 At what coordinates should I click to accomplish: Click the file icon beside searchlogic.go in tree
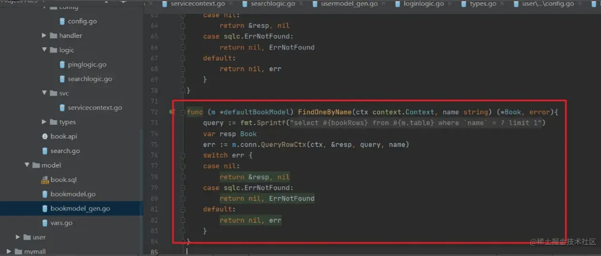tap(62, 79)
